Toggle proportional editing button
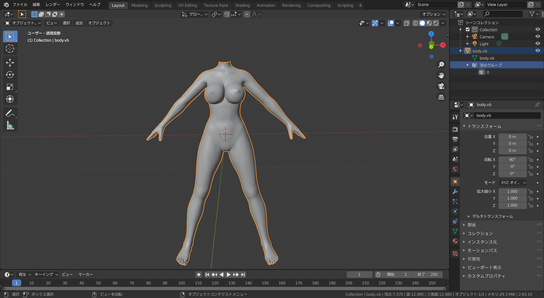This screenshot has height=298, width=544. click(x=247, y=14)
